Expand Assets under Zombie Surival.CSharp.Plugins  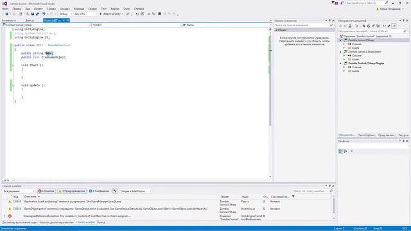[344, 71]
